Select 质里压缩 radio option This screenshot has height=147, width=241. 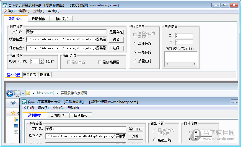click(135, 61)
